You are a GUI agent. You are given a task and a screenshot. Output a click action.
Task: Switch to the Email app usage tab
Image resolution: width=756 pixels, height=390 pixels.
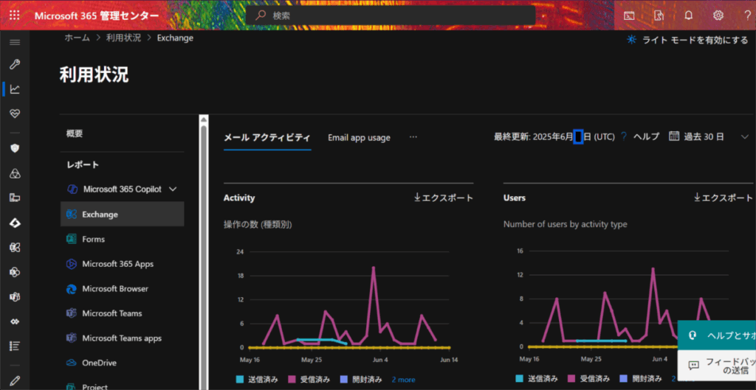pos(360,138)
